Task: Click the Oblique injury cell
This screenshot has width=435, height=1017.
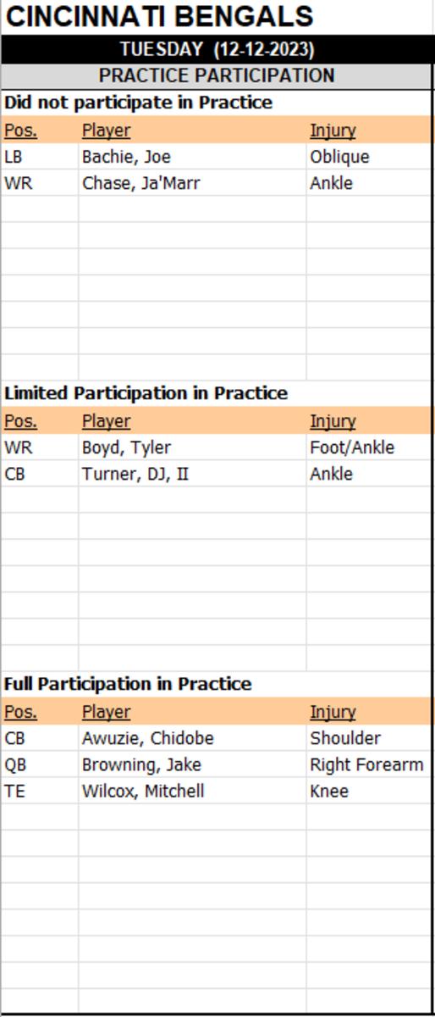Action: (x=370, y=157)
